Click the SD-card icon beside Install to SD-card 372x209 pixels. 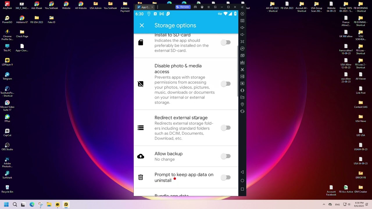coord(141,43)
